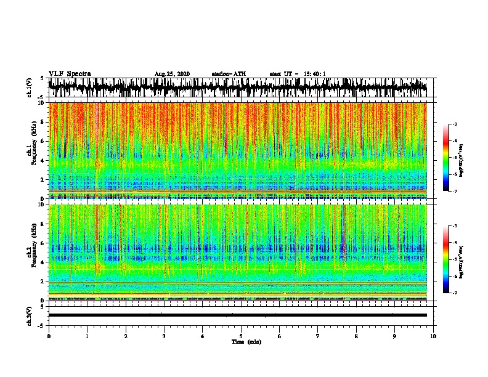Click the ch.2 color scale bar
Viewport: 488px width, 377px height.
click(446, 259)
